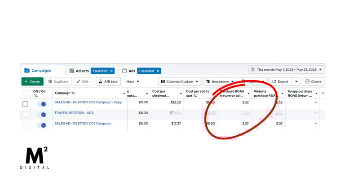Open the Breakdown dropdown
The width and height of the screenshot is (345, 193).
(220, 81)
